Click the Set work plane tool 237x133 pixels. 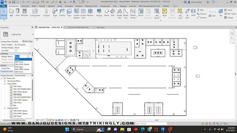pyautogui.click(x=221, y=13)
